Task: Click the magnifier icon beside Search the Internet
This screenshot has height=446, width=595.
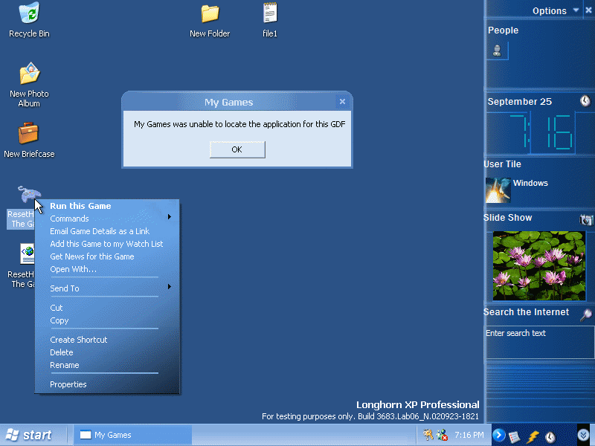Action: tap(586, 314)
